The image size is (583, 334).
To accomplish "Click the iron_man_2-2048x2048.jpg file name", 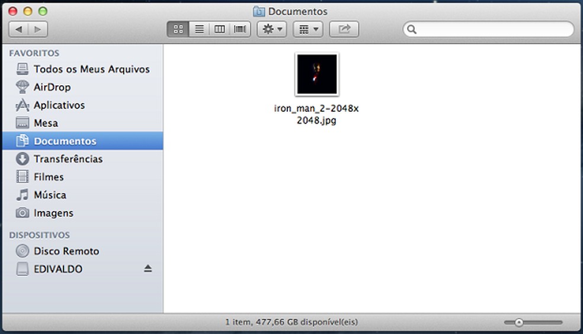I will click(316, 114).
